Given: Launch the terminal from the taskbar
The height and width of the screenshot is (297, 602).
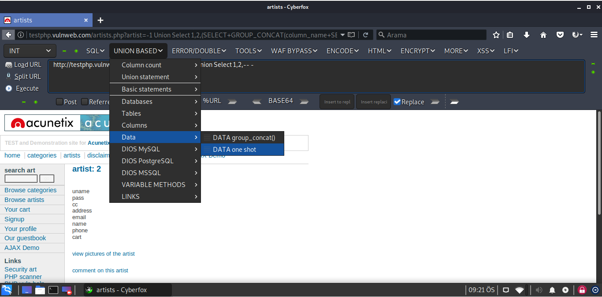Looking at the screenshot, I should coord(53,290).
